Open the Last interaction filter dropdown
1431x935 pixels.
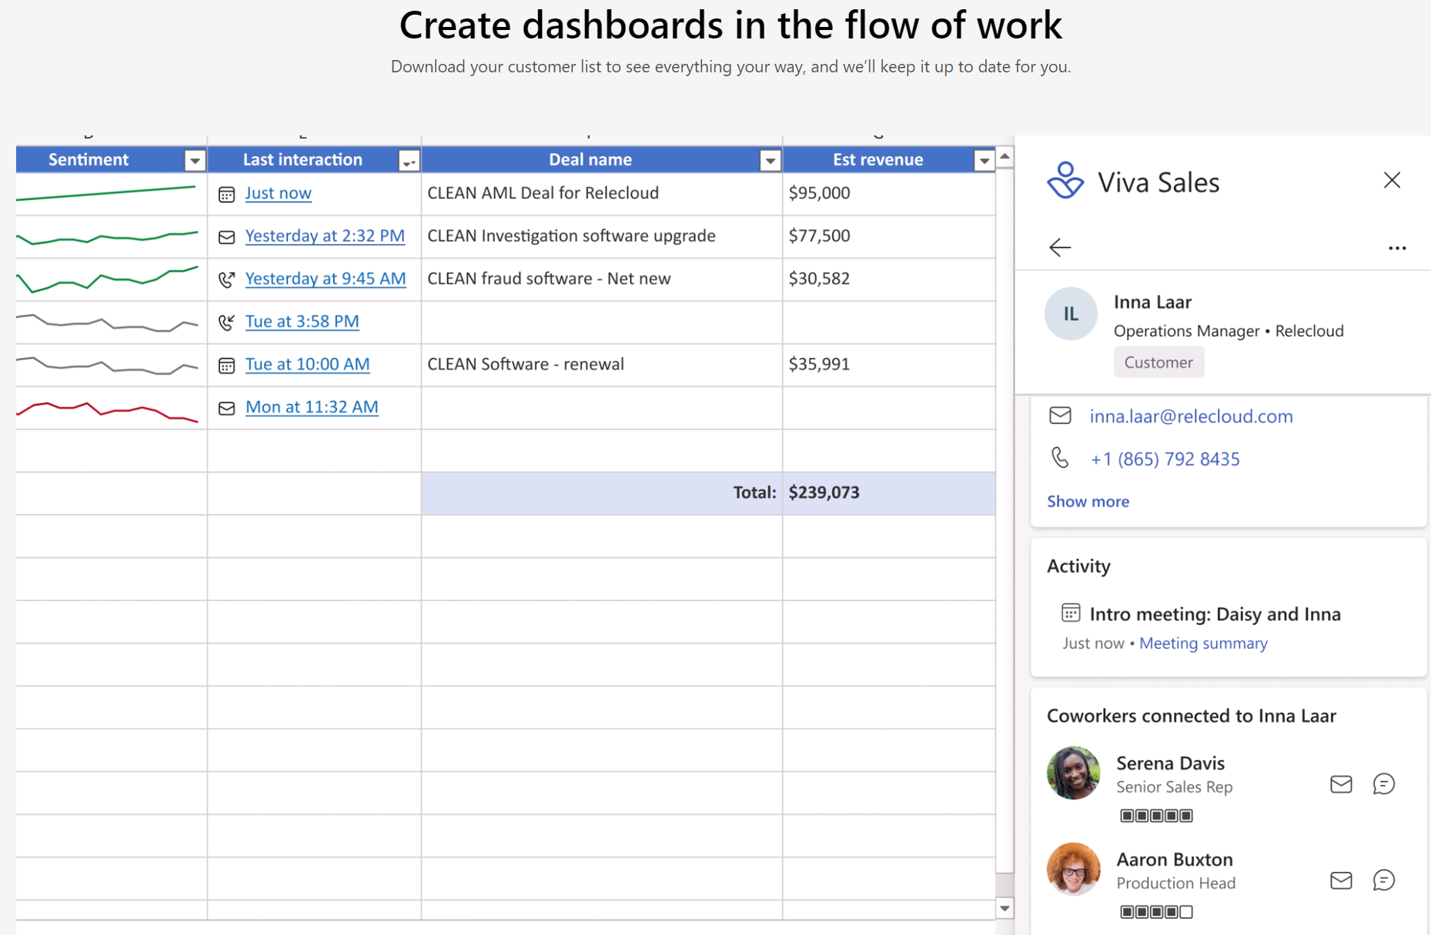coord(408,160)
